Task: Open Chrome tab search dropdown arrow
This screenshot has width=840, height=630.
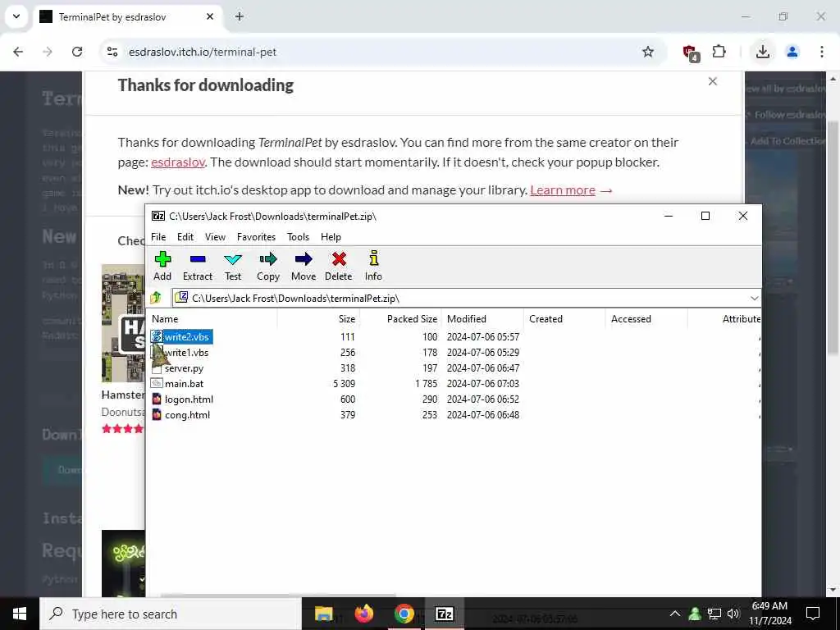Action: click(16, 16)
